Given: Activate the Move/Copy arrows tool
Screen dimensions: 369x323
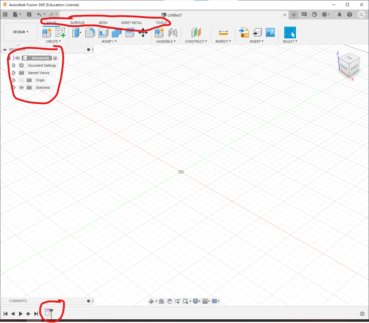Looking at the screenshot, I should [x=143, y=33].
